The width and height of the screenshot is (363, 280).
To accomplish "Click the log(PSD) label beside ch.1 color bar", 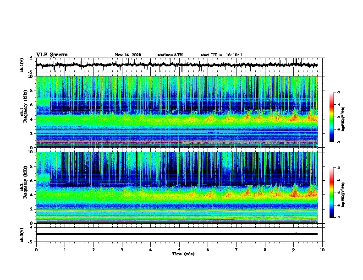I will (x=343, y=119).
